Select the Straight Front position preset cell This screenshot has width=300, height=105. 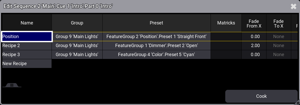(156, 37)
